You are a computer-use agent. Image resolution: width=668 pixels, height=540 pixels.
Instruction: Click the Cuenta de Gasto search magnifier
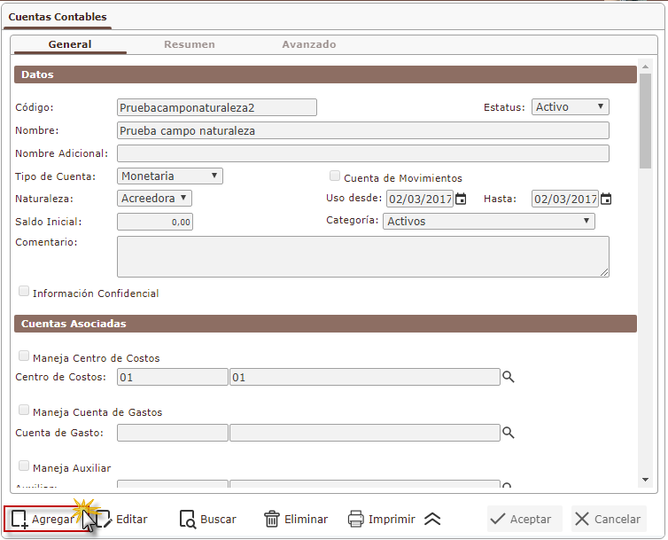509,432
